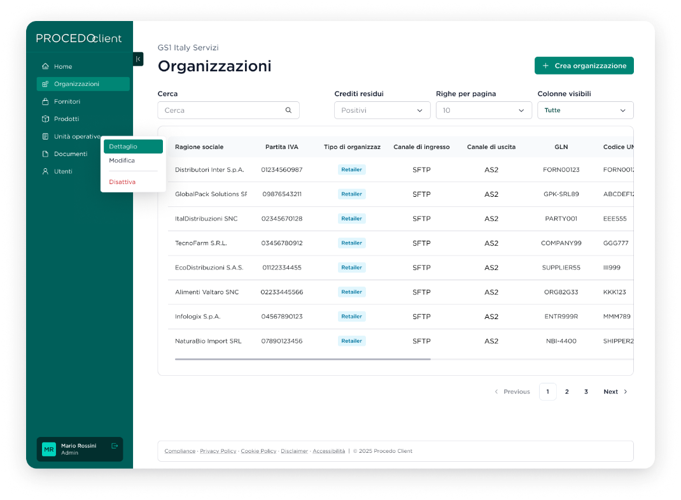
Task: Click the Organizzazioni grid icon in sidebar
Action: (x=45, y=84)
